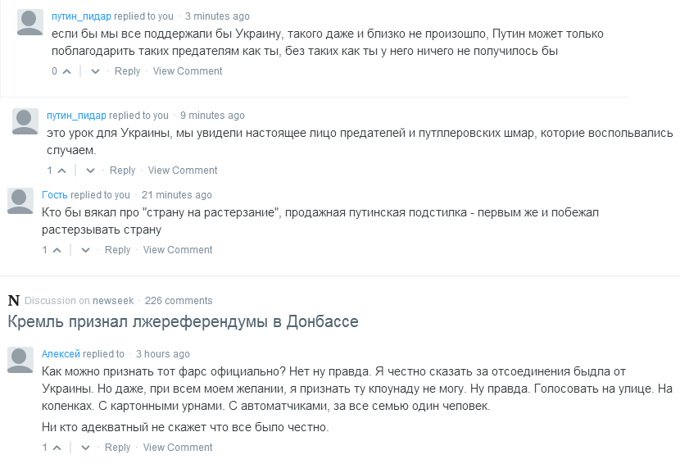Open Гость's username link
This screenshot has width=680, height=464.
tap(55, 195)
